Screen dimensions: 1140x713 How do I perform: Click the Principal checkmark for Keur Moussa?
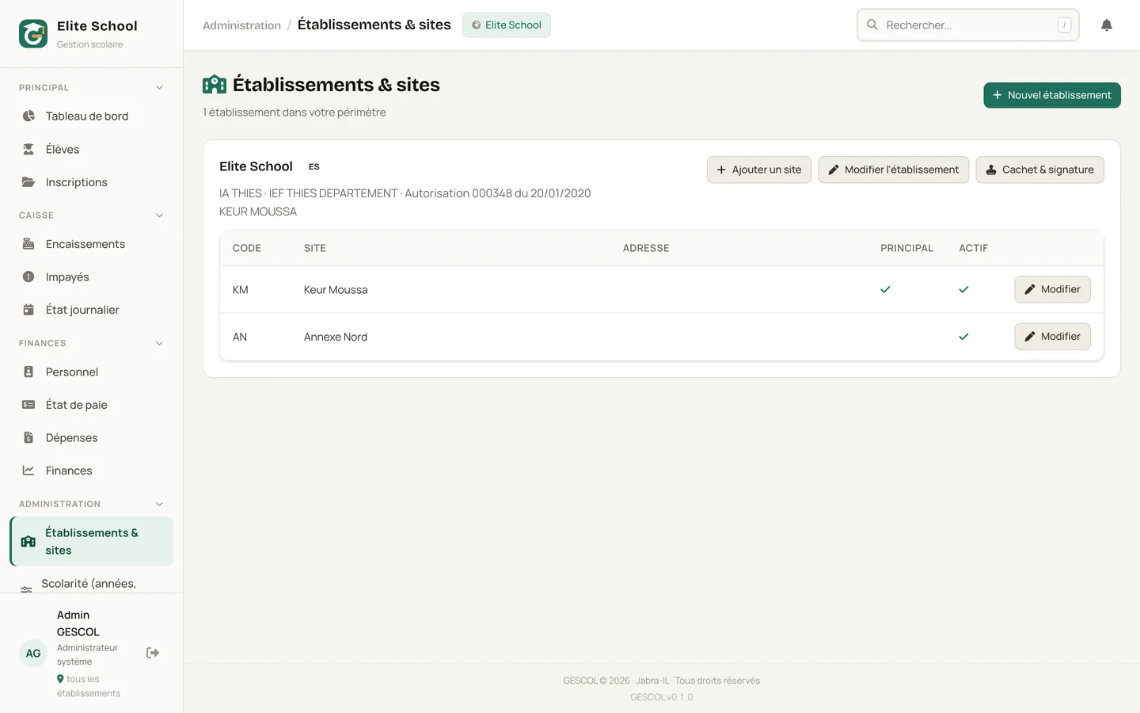click(x=885, y=289)
